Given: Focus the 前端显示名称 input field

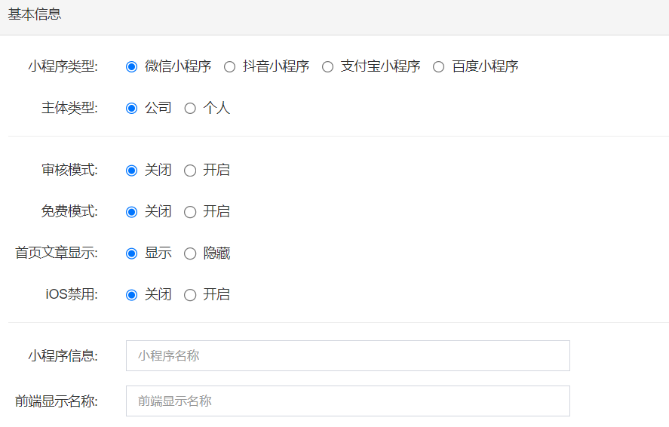Looking at the screenshot, I should [x=348, y=401].
